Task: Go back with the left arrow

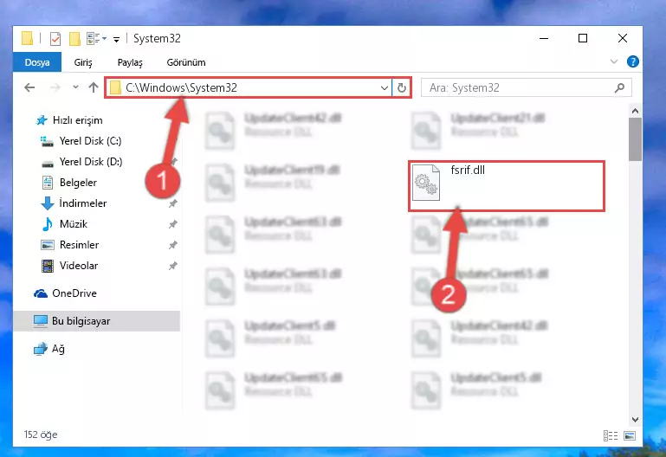Action: click(x=29, y=87)
